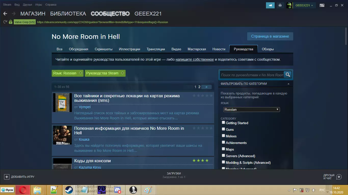The width and height of the screenshot is (348, 195).
Task: Open Paint palette icon in taskbar
Action: pyautogui.click(x=148, y=190)
